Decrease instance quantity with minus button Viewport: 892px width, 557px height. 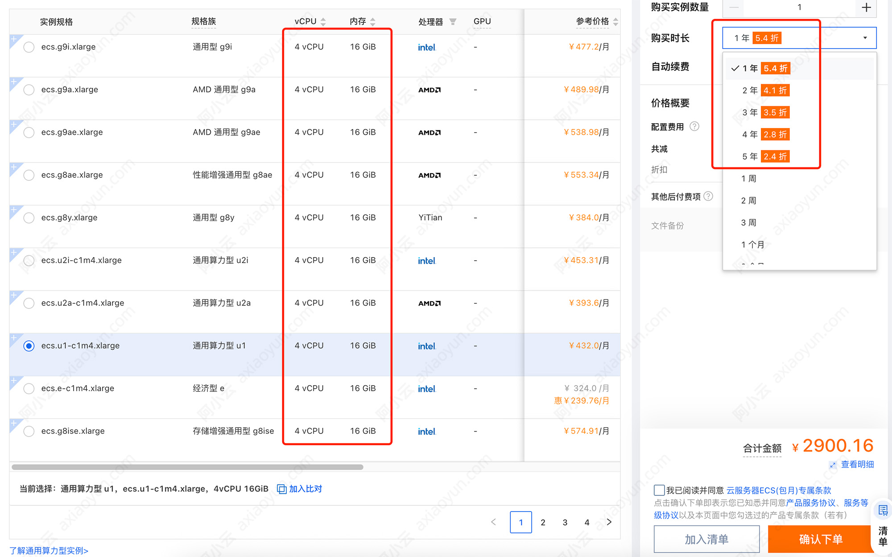(734, 8)
